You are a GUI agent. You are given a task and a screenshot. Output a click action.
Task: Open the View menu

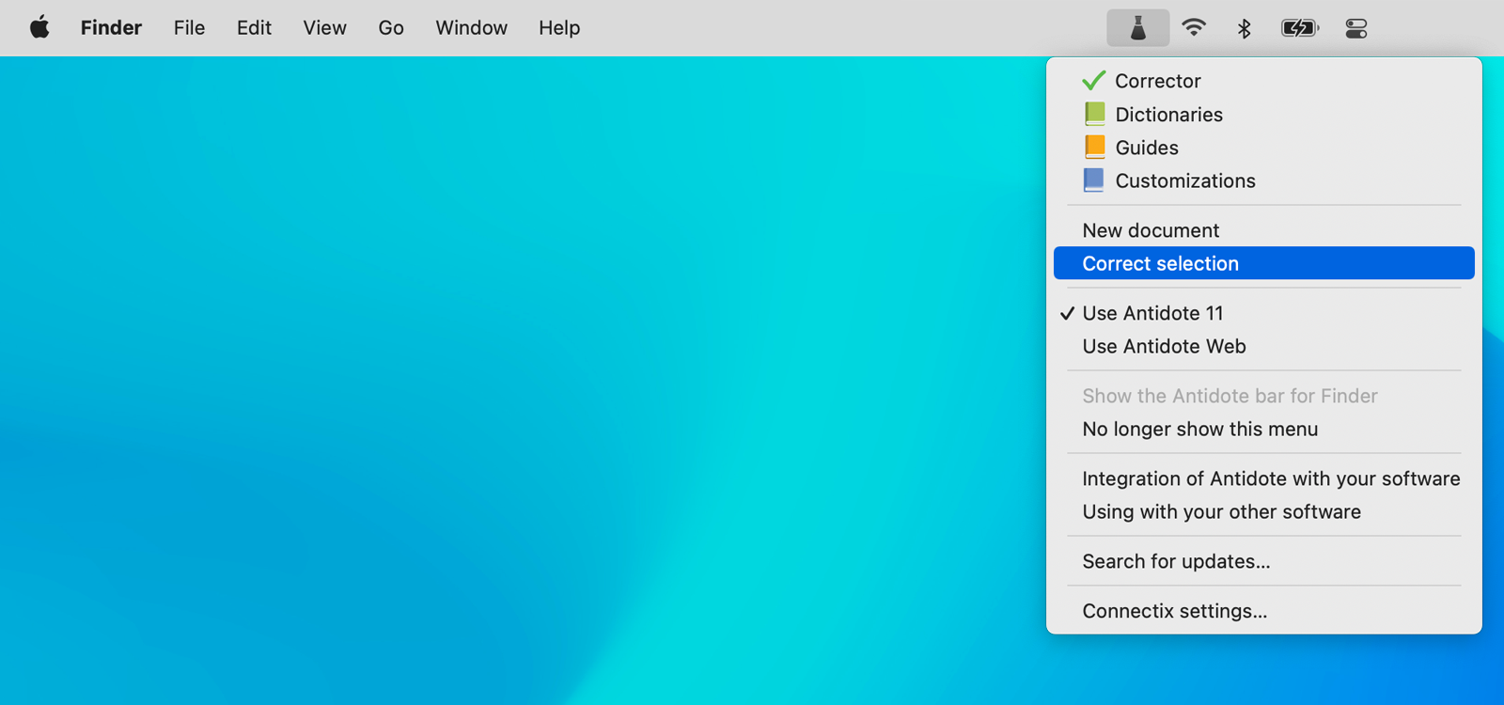click(x=324, y=28)
